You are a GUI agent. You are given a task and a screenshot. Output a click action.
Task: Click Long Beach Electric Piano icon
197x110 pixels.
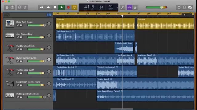pos(10,83)
